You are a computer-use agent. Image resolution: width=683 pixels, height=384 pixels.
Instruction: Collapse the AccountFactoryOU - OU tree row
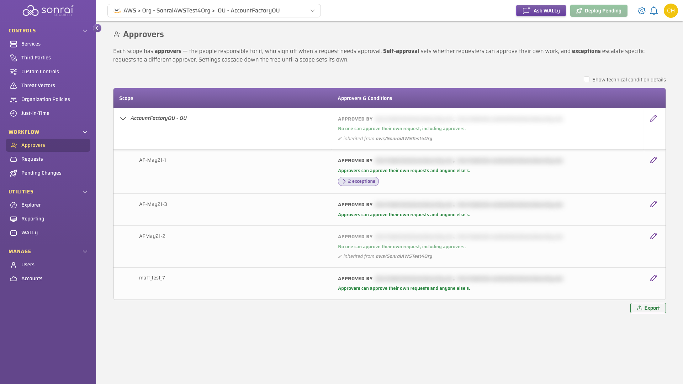click(123, 118)
